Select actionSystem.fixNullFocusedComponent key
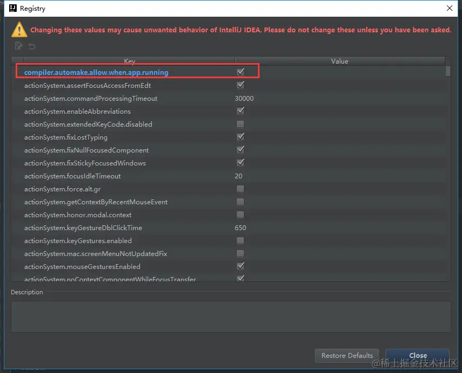 coord(86,150)
